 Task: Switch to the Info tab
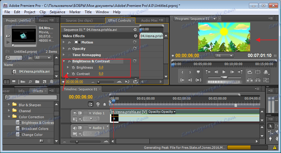21,91
